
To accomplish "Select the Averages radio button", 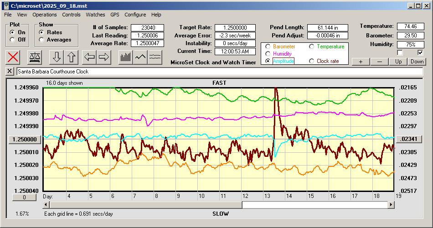I will coord(41,40).
